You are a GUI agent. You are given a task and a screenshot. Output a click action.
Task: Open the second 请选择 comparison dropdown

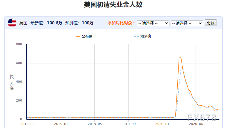187,23
